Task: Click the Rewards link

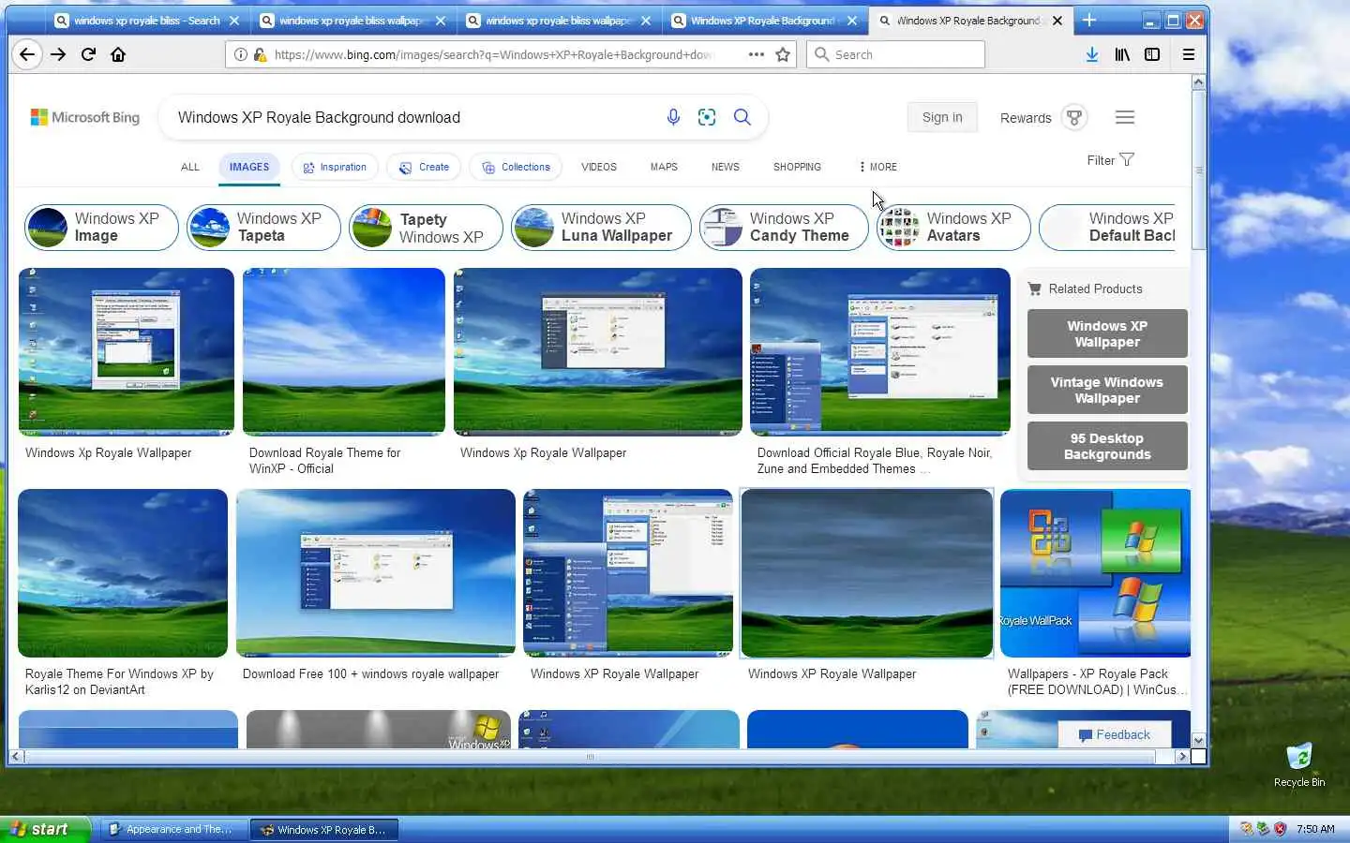Action: (x=1026, y=118)
